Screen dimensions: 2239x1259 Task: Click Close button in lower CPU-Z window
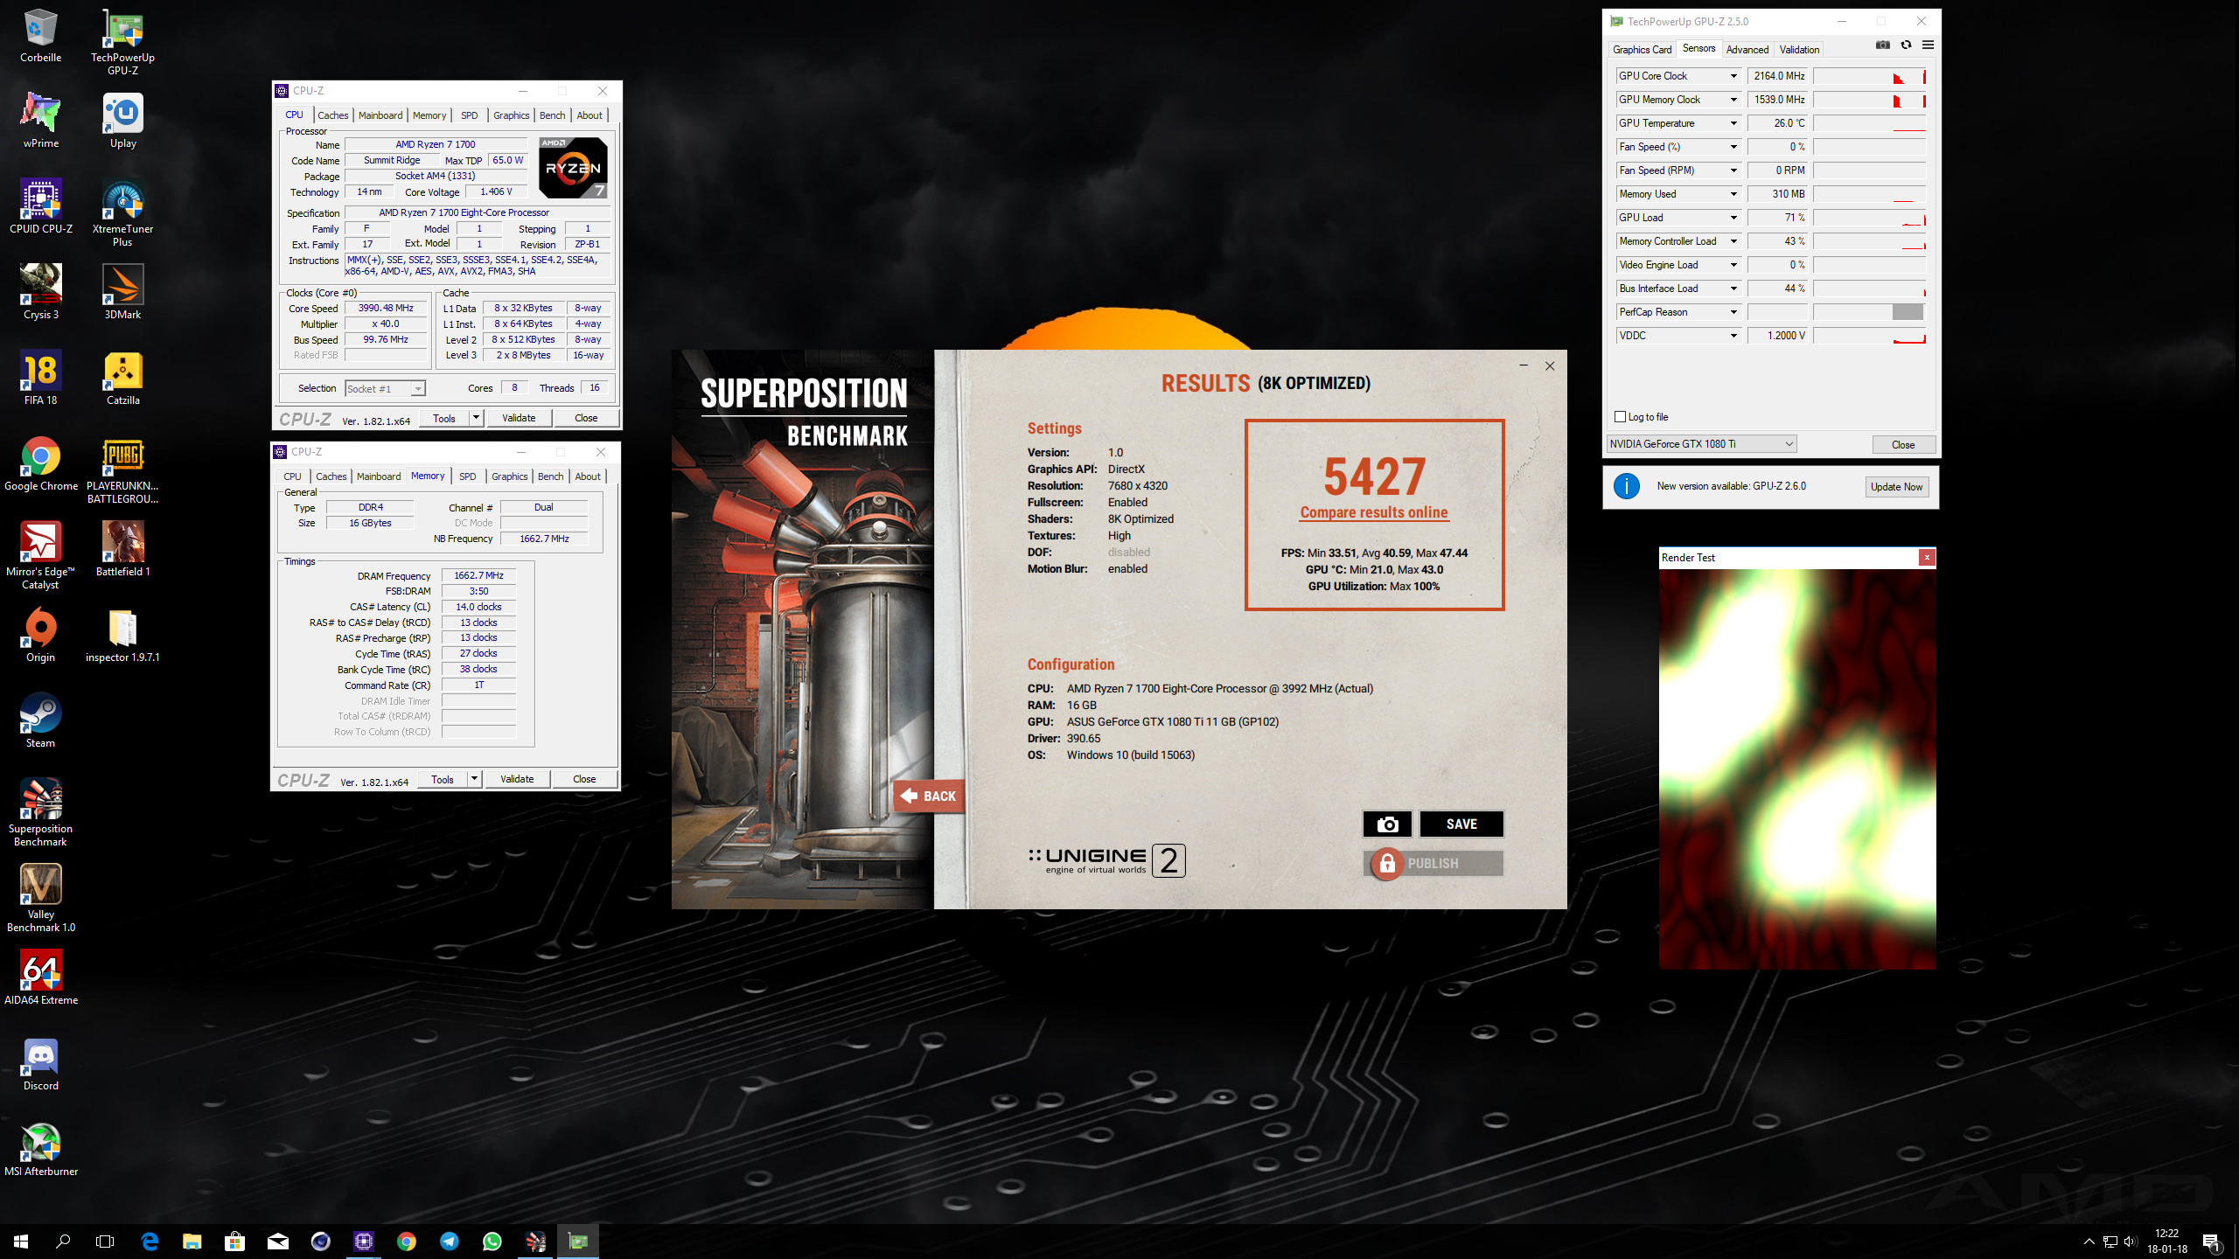[x=584, y=779]
